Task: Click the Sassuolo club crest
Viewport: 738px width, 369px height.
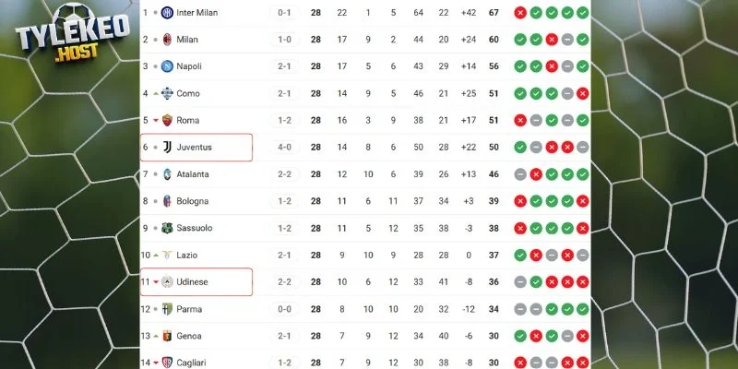Action: tap(167, 227)
